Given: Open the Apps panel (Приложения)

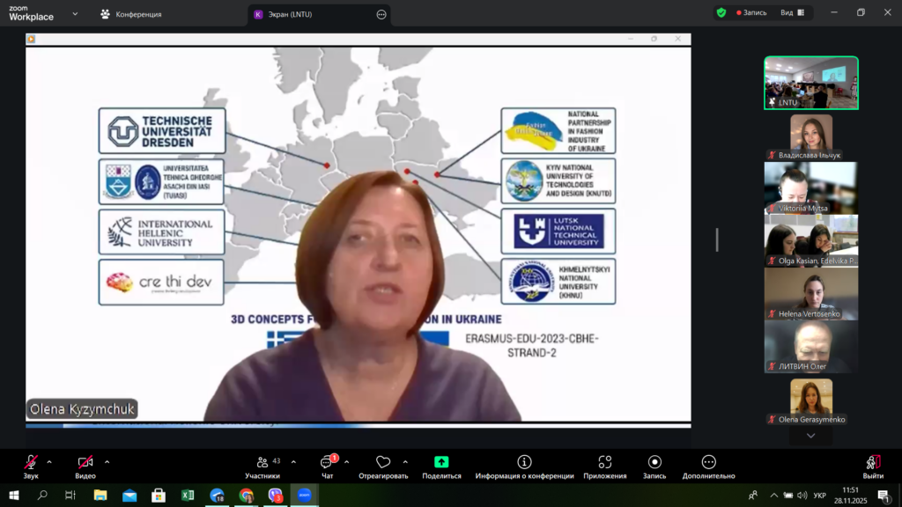Looking at the screenshot, I should [604, 463].
